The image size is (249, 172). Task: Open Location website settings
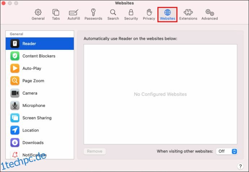pyautogui.click(x=40, y=130)
